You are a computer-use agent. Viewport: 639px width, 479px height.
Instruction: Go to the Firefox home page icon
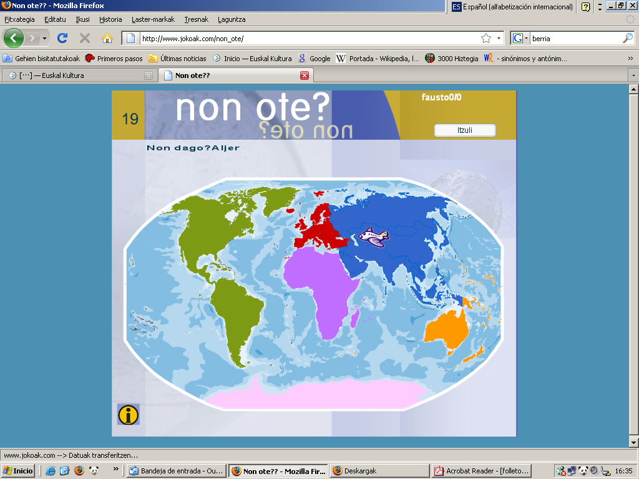107,38
